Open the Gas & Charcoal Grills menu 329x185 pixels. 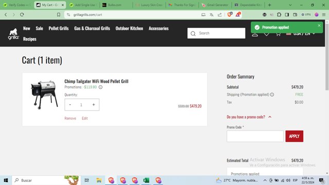click(x=92, y=28)
